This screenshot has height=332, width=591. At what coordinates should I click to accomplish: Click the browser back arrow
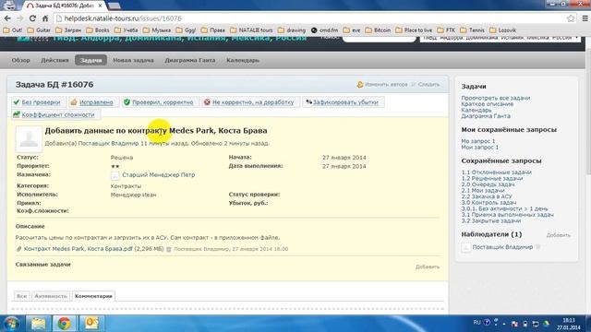point(7,18)
